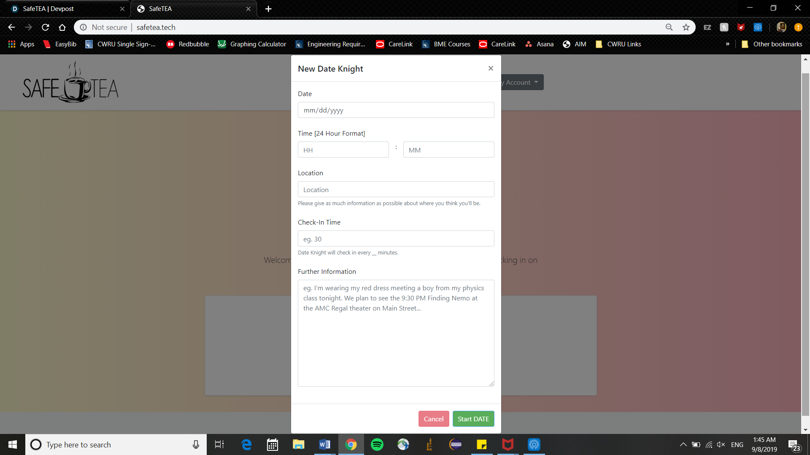This screenshot has width=810, height=455.
Task: Click the Date input field
Action: coord(396,110)
